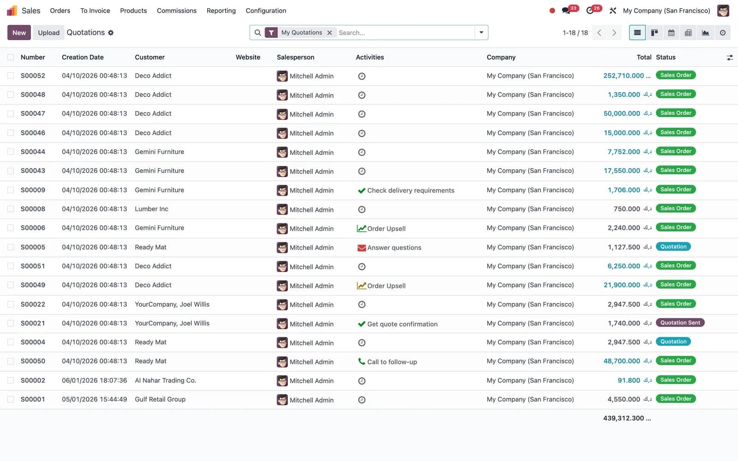
Task: Toggle the select-all checkbox in the header
Action: coord(11,57)
